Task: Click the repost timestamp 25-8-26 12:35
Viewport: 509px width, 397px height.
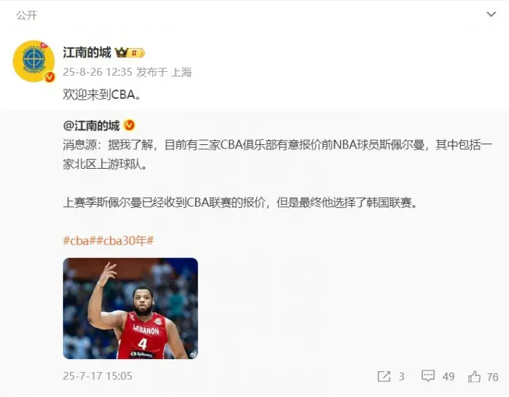Action: tap(98, 72)
